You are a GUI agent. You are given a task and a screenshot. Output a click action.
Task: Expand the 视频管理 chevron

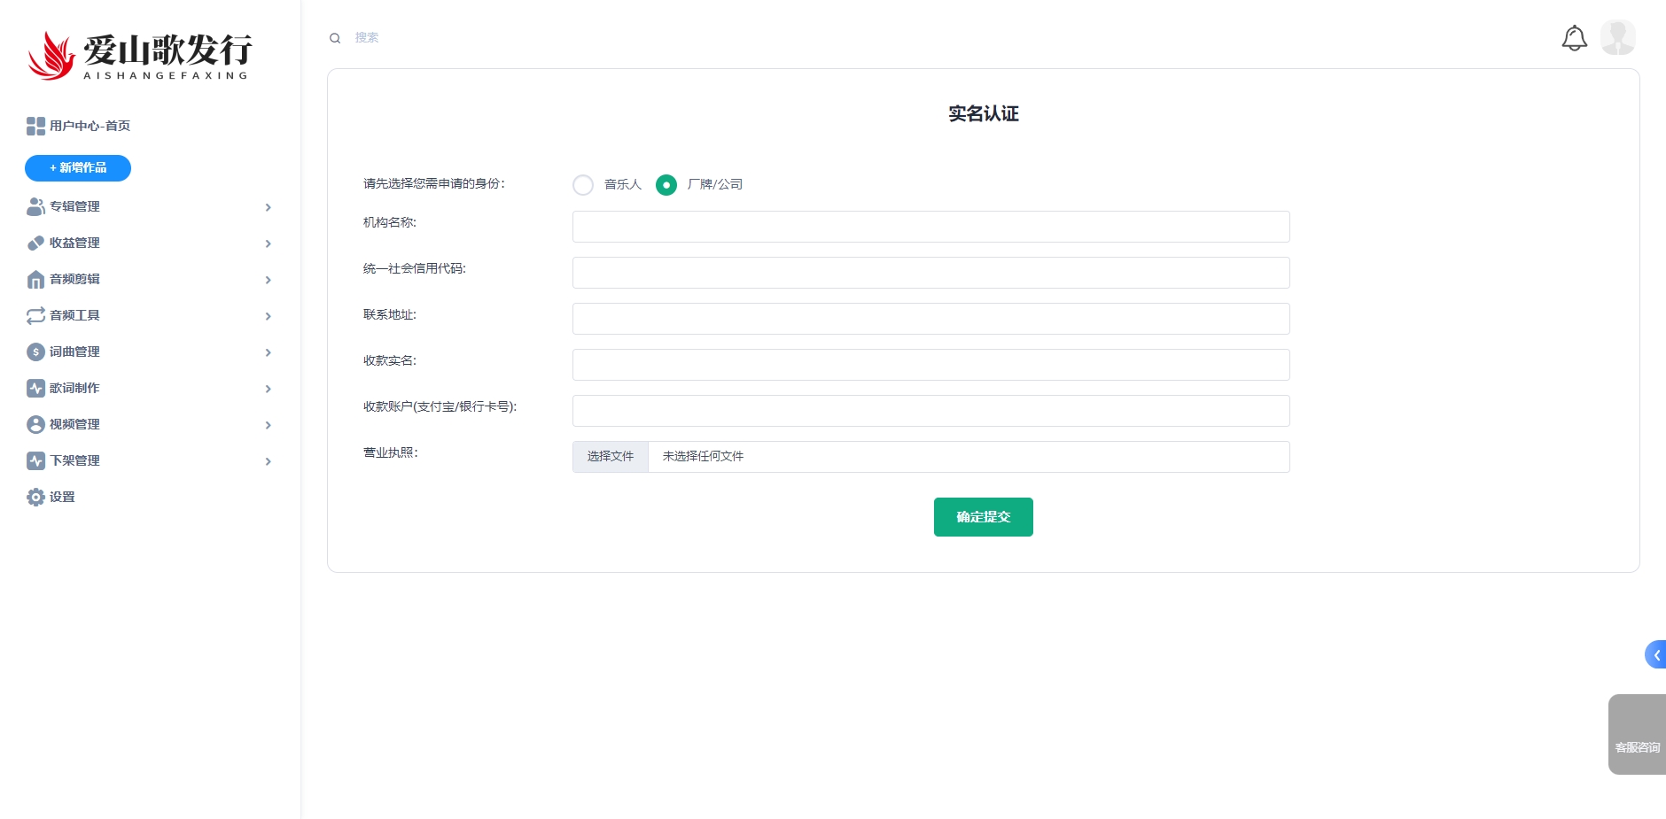coord(268,425)
